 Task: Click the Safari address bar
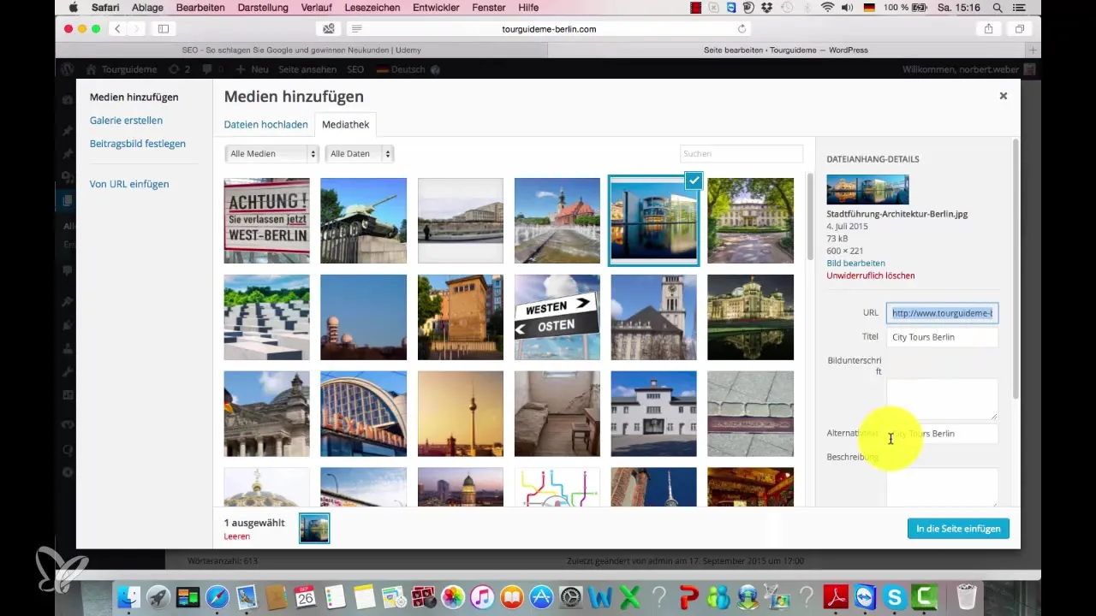pyautogui.click(x=548, y=29)
